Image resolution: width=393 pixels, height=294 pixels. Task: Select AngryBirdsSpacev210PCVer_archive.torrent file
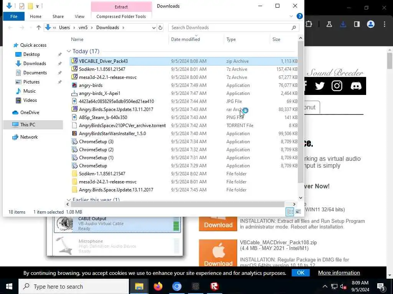[183, 126]
